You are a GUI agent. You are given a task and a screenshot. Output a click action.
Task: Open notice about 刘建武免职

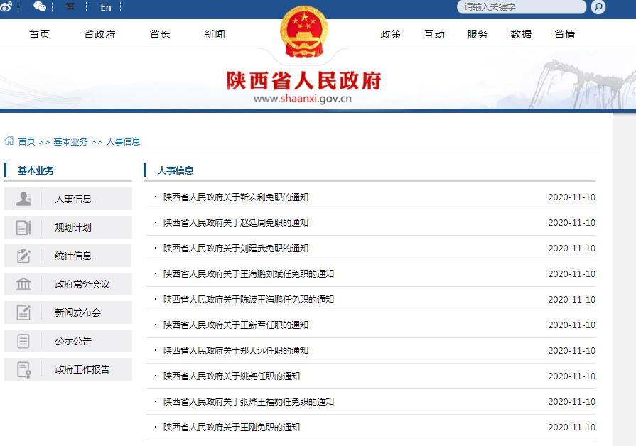[x=236, y=248]
